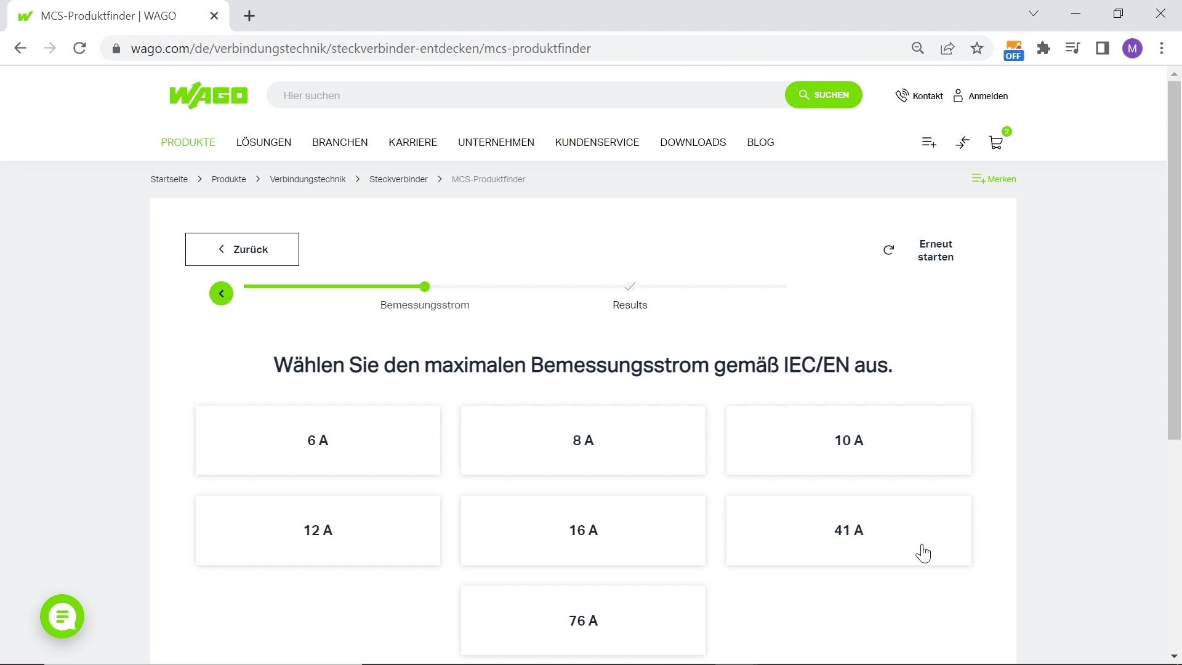Click the Merken bookmark link
Viewport: 1182px width, 665px height.
point(994,179)
